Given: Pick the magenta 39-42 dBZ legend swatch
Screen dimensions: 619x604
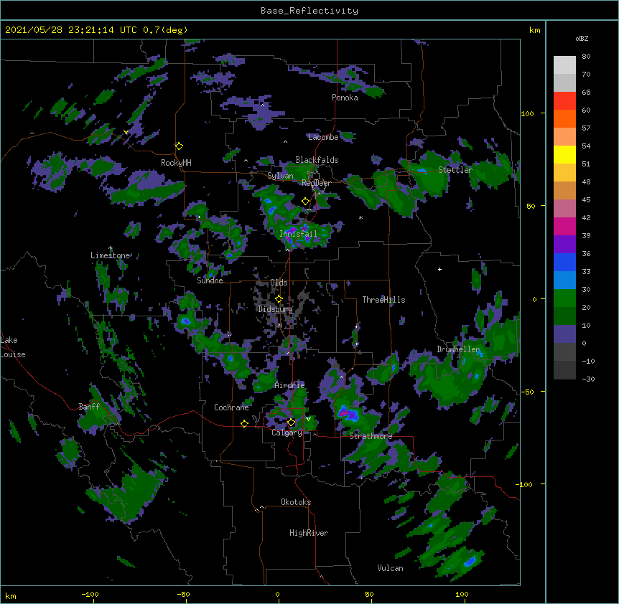Looking at the screenshot, I should point(564,226).
